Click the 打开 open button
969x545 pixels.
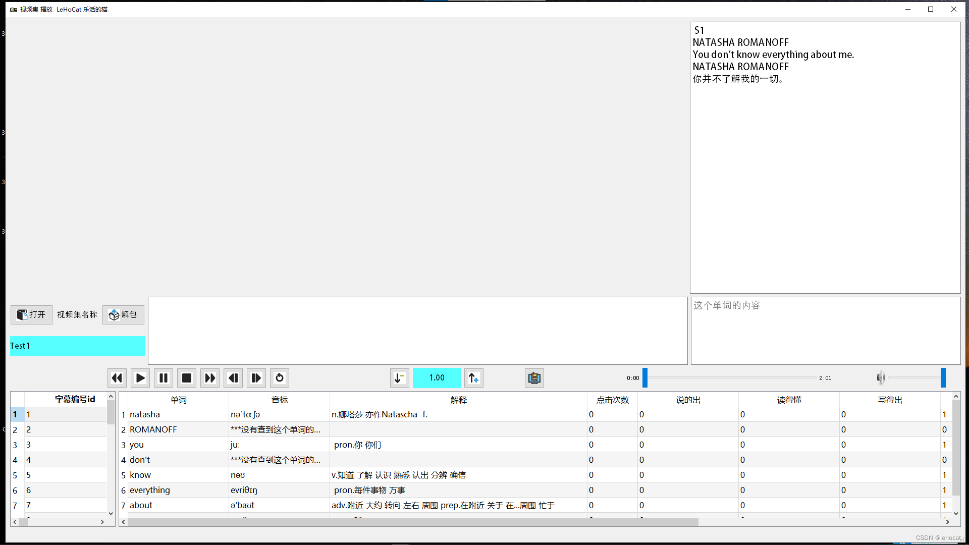(31, 315)
